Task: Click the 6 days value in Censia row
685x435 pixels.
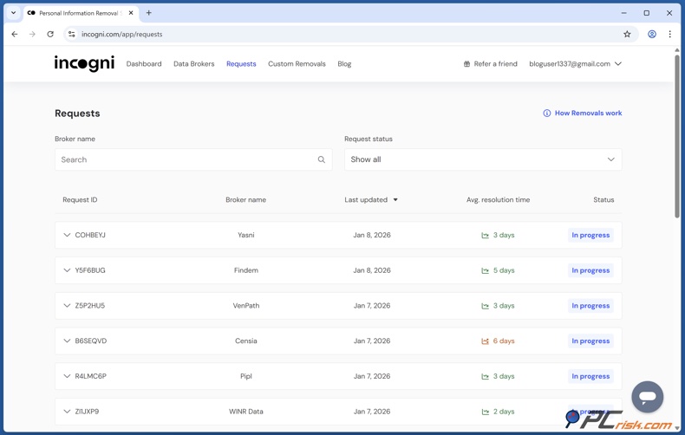Action: pyautogui.click(x=504, y=341)
